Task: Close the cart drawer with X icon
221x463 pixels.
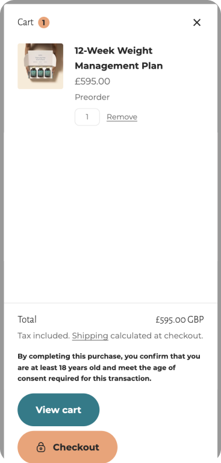Action: point(197,22)
